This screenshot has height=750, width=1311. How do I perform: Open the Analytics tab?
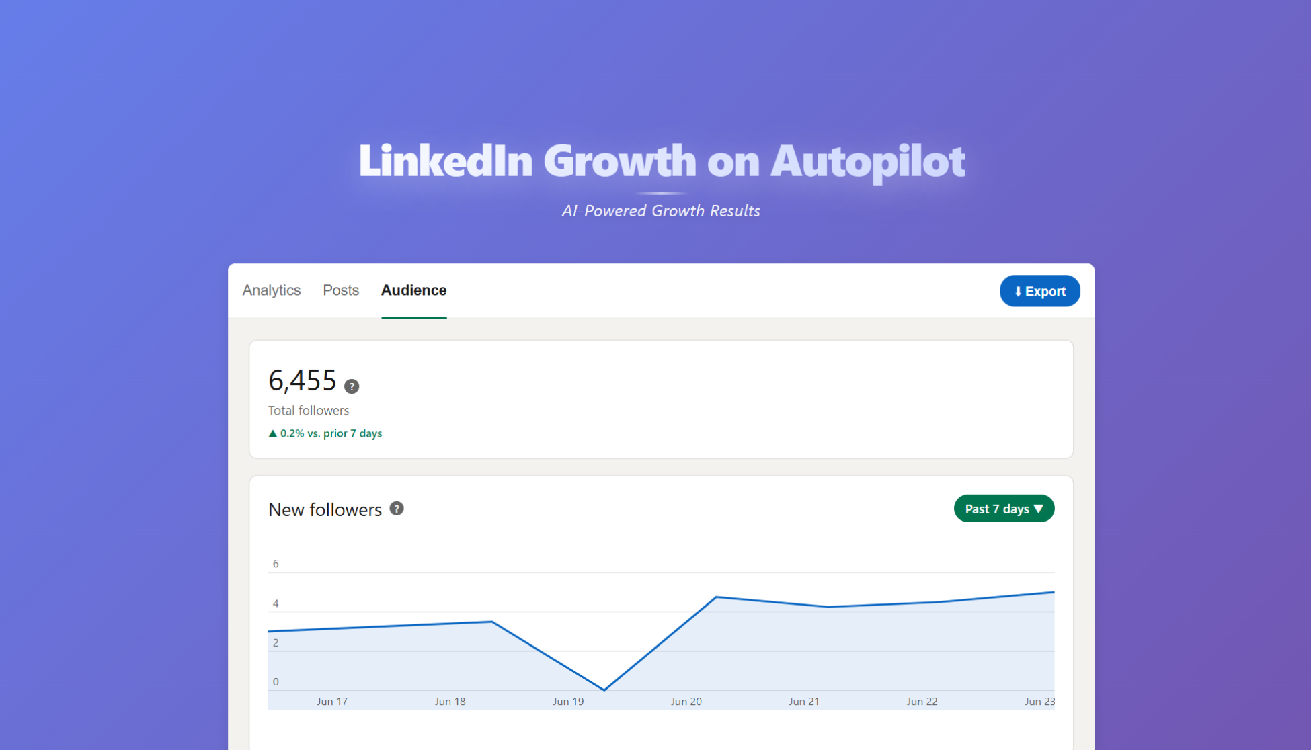tap(271, 290)
